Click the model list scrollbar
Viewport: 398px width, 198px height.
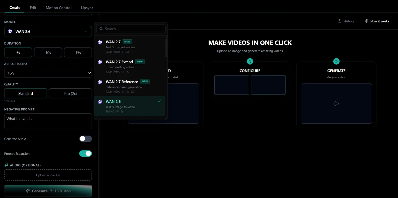166,48
